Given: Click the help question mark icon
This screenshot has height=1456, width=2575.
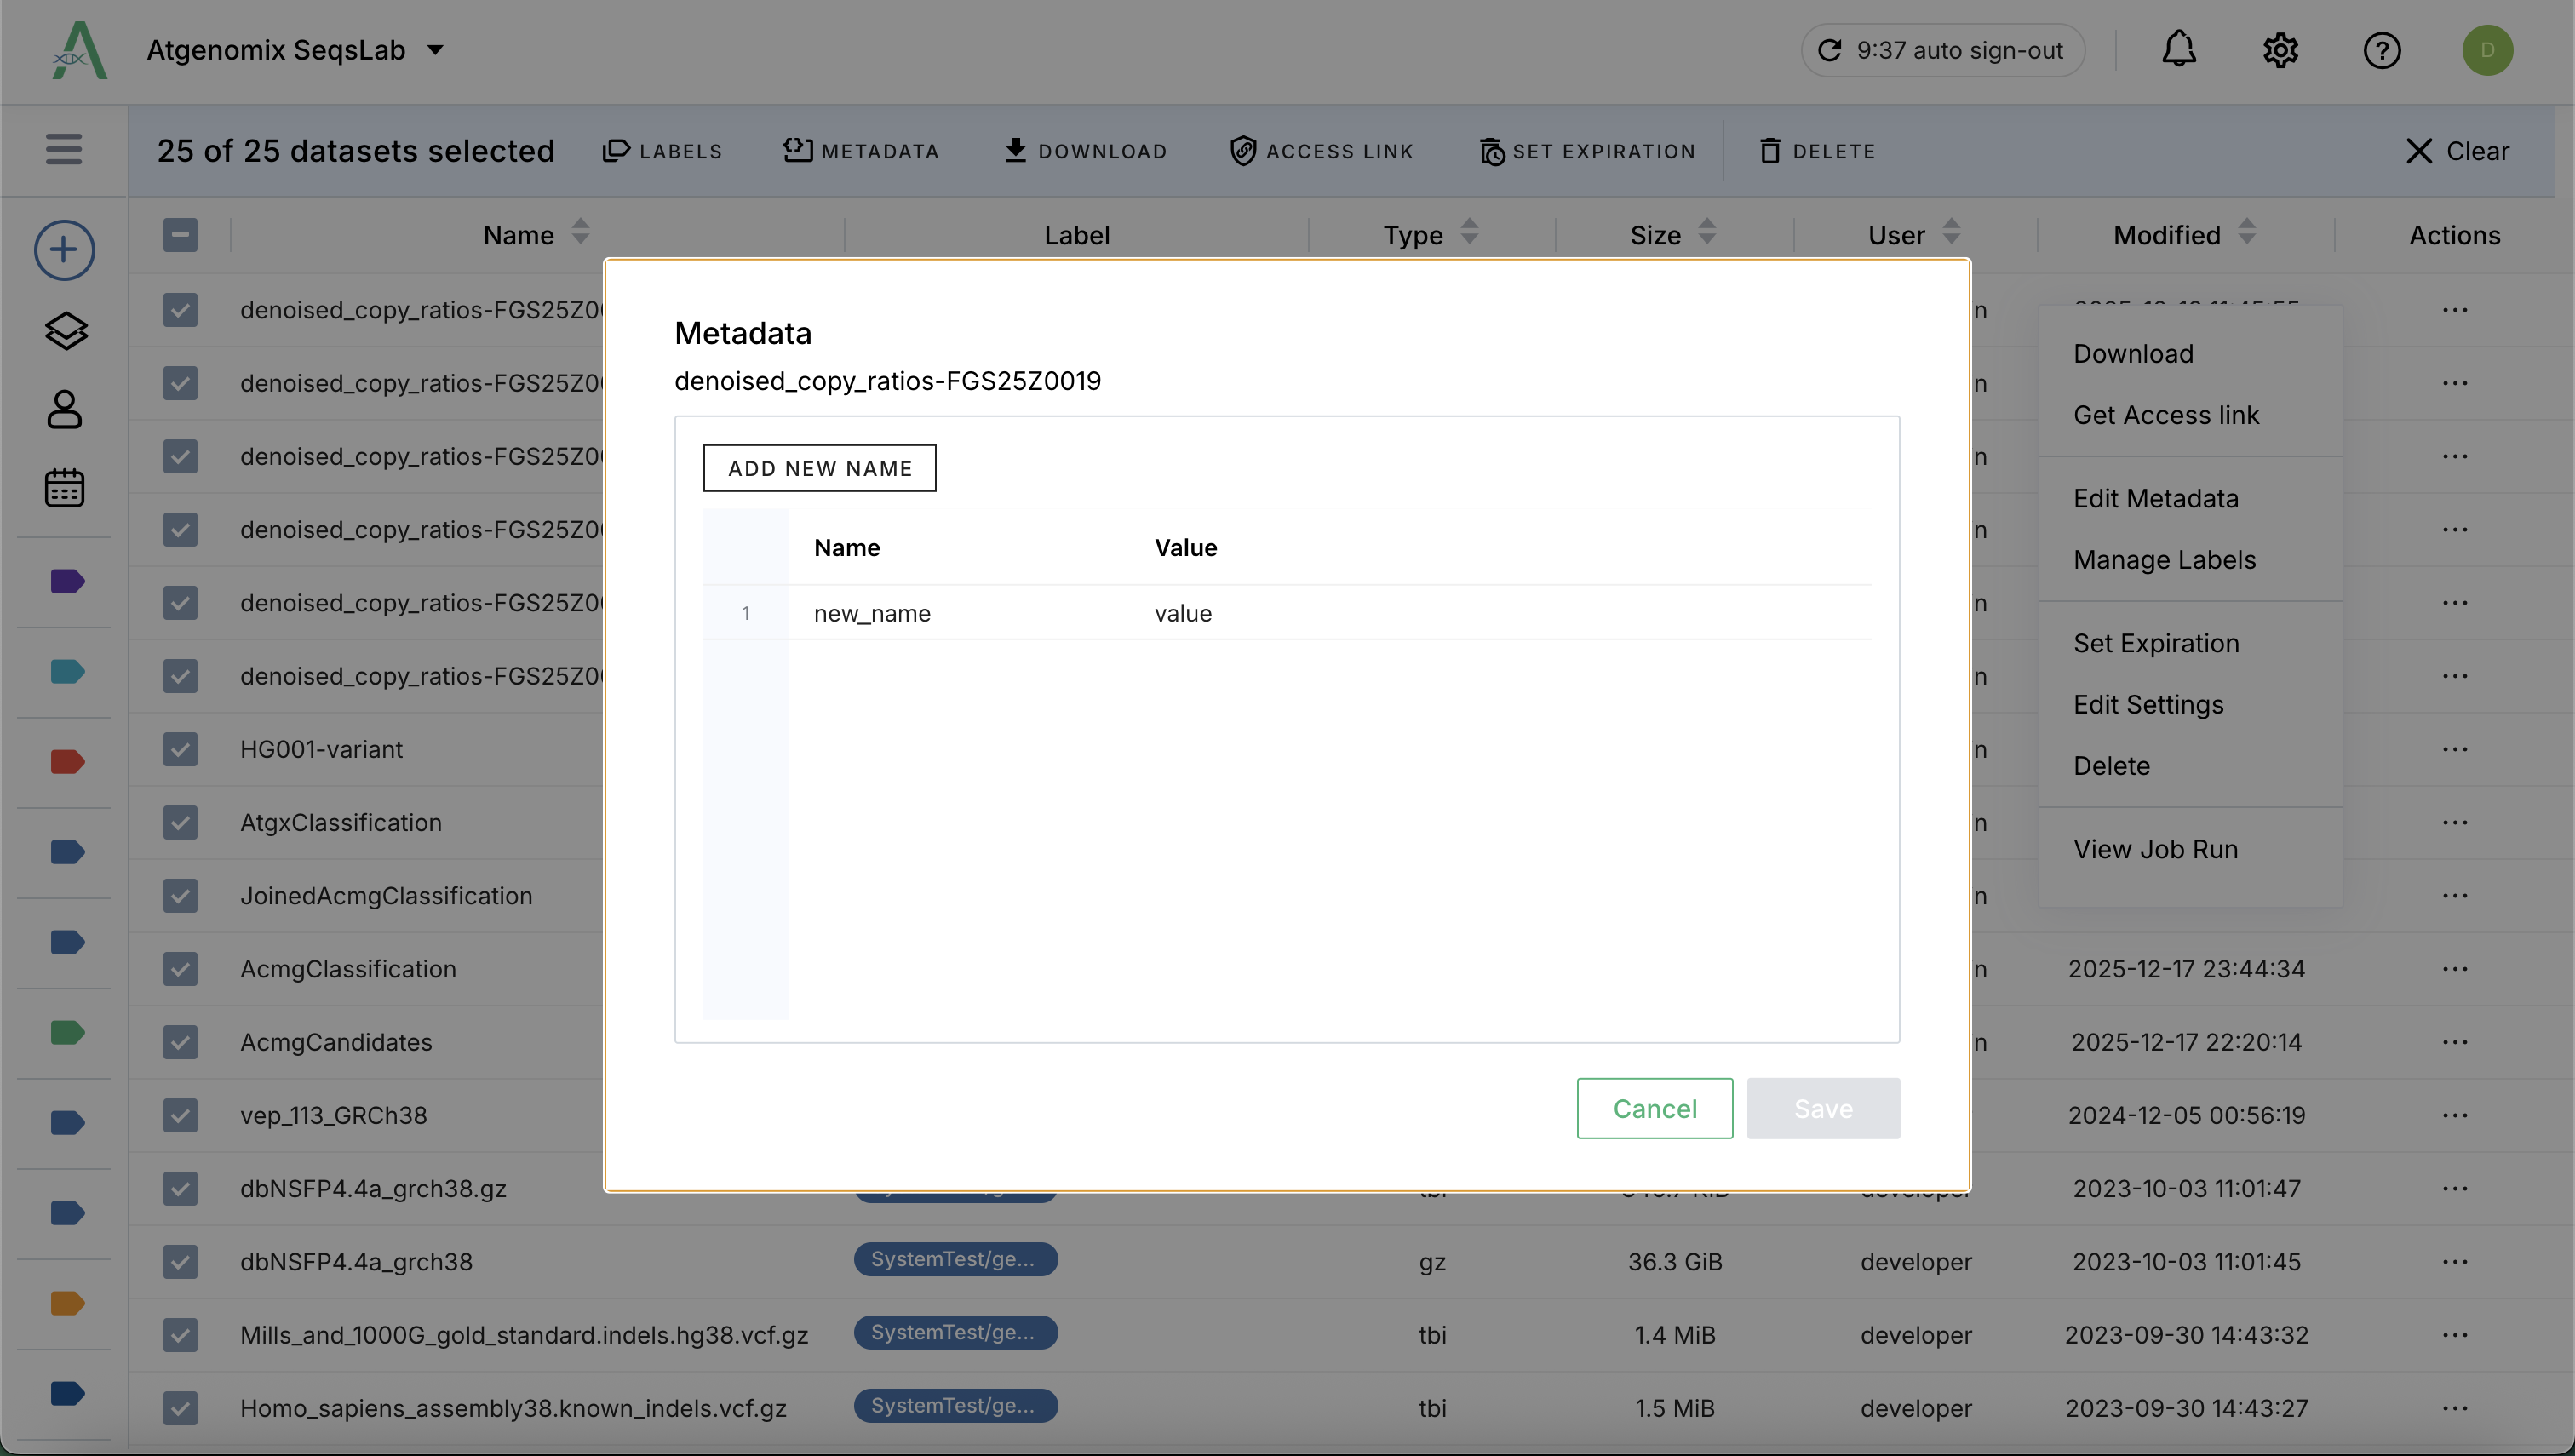Looking at the screenshot, I should (2382, 50).
